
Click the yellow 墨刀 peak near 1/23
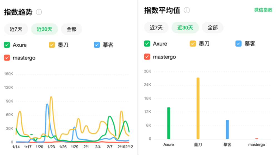[51, 97]
